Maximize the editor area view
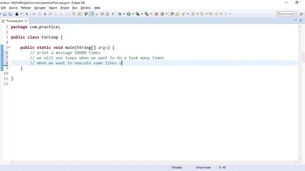Screen dimensions: 305x171 click(x=301, y=20)
